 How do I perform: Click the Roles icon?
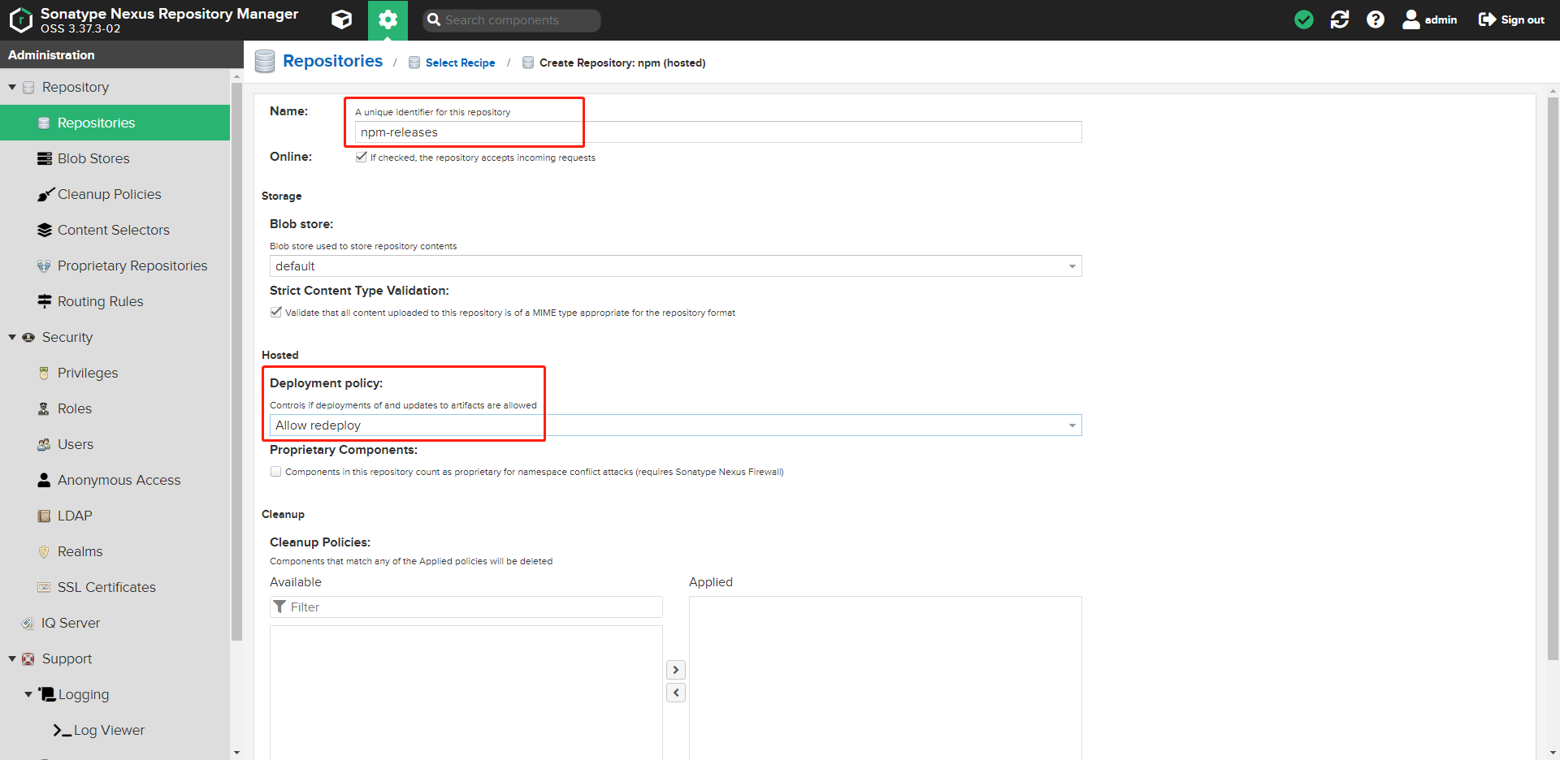[44, 408]
